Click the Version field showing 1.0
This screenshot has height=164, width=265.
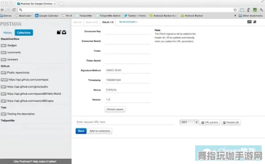coord(128,100)
